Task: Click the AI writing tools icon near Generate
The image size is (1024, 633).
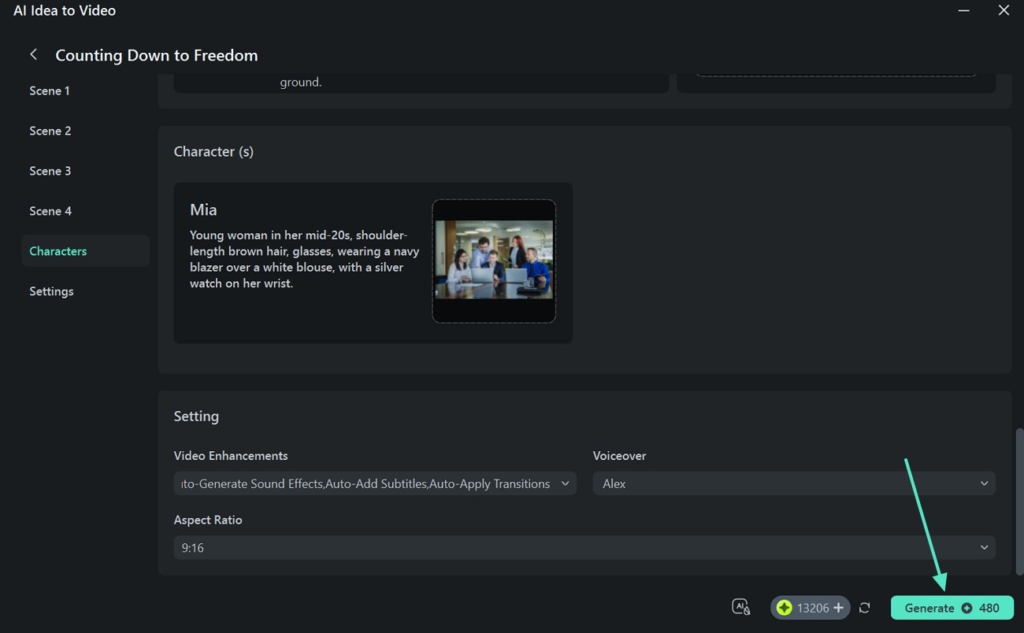Action: pos(740,607)
